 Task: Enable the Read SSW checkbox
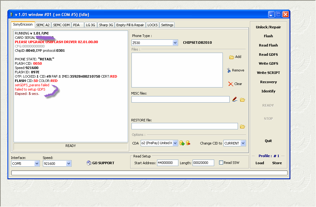221,163
